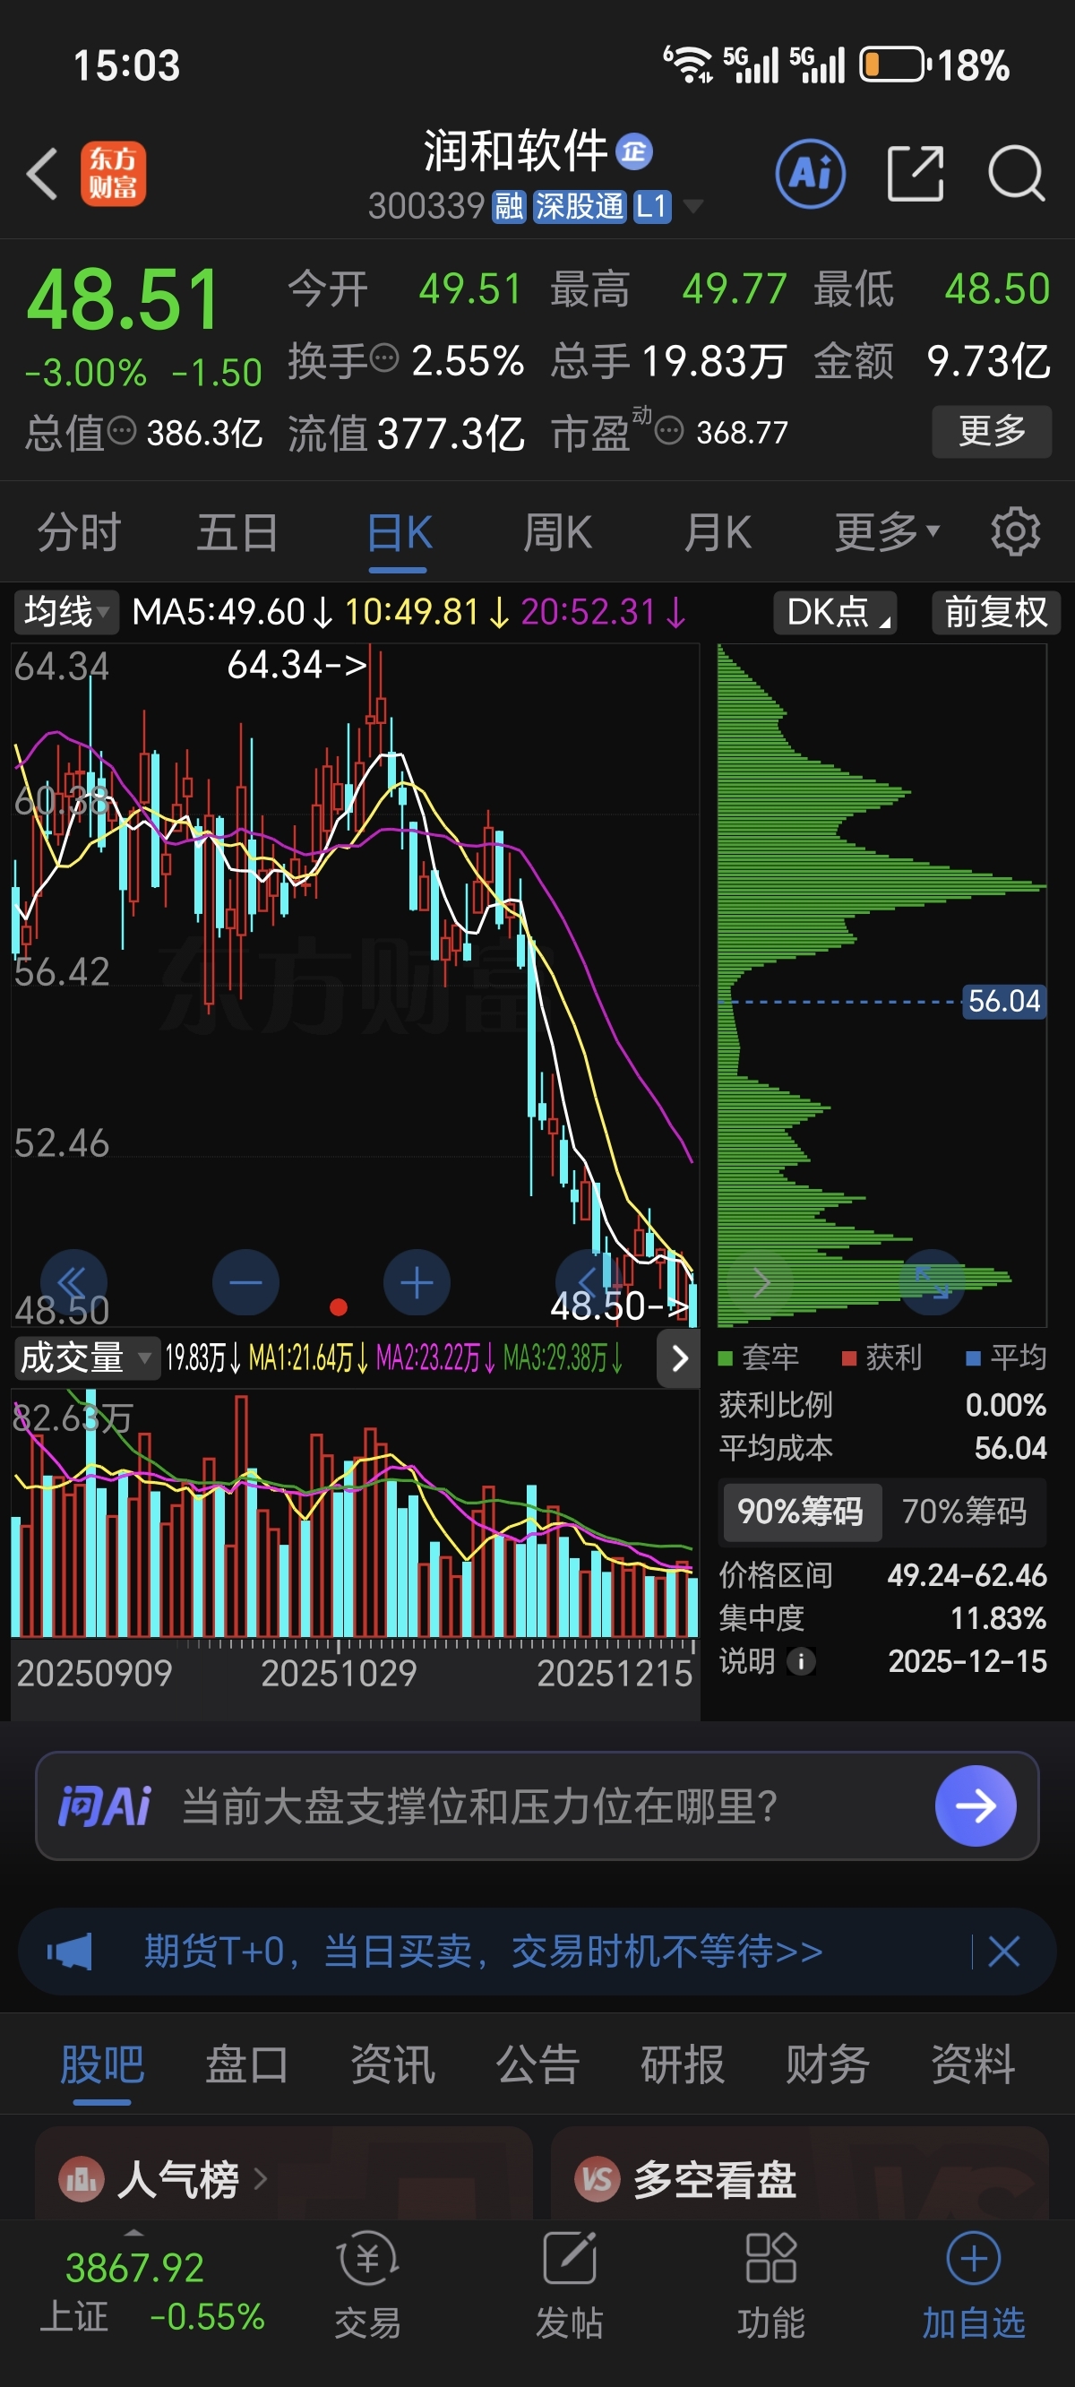
Task: Tap the 56.04 average cost marker
Action: [1004, 1002]
